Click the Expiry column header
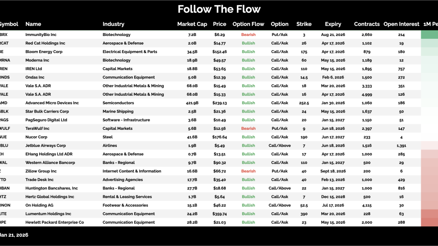The image size is (438, 246). coord(333,24)
